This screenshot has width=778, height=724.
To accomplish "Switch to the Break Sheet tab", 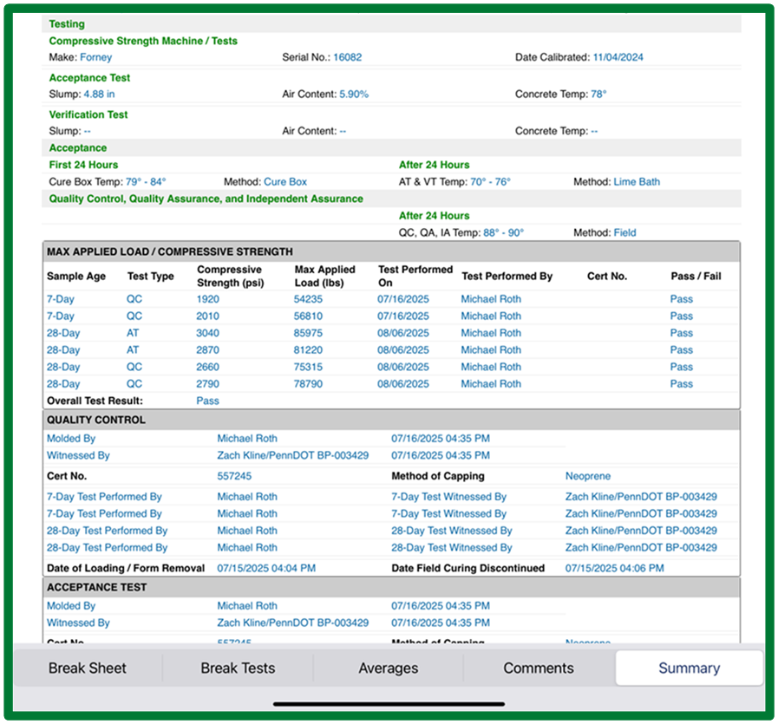I will click(x=88, y=668).
